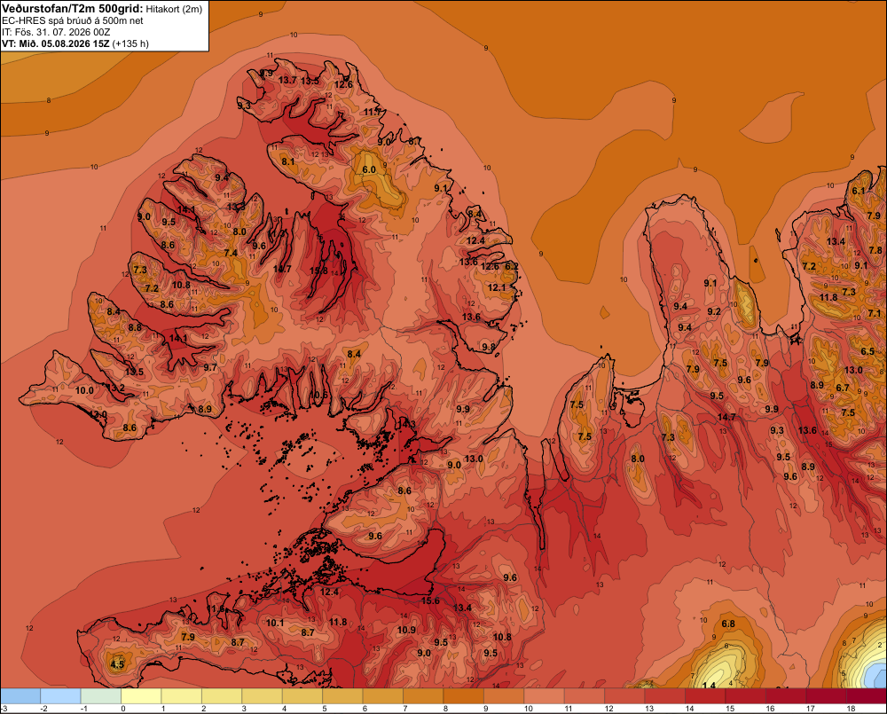
Task: Click the '4.5' temperature value
Action: [x=117, y=664]
